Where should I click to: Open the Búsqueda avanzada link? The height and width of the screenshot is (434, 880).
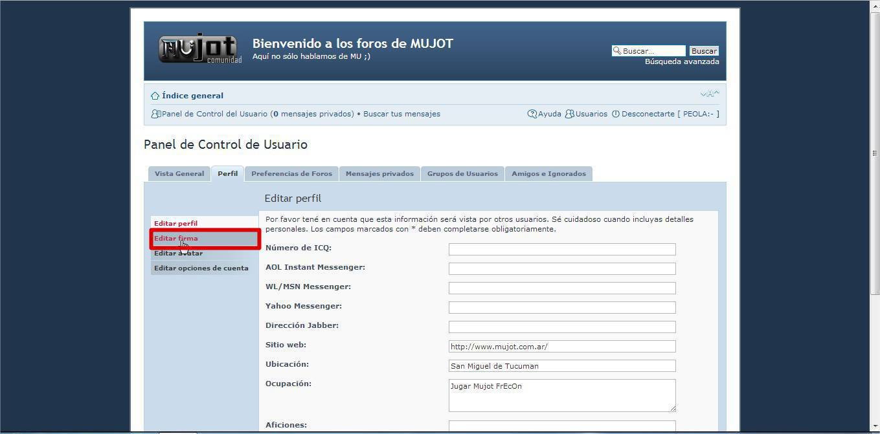[x=682, y=62]
